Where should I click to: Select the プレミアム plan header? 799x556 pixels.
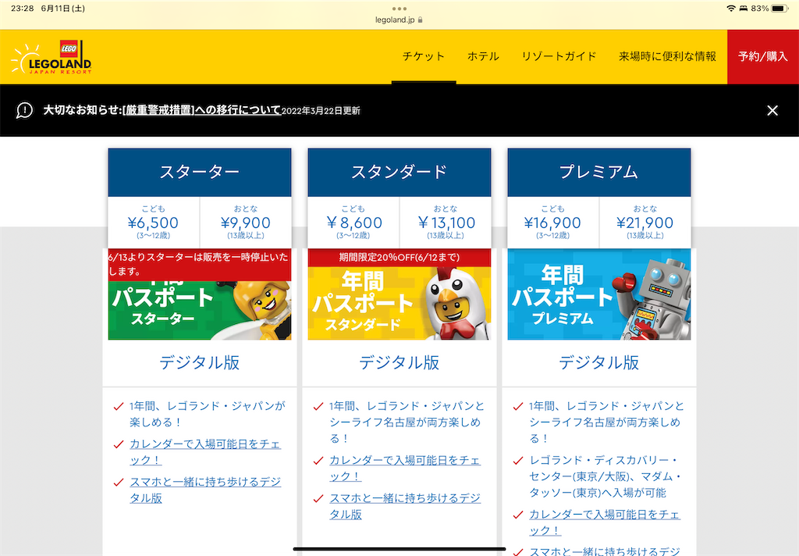[x=598, y=173]
